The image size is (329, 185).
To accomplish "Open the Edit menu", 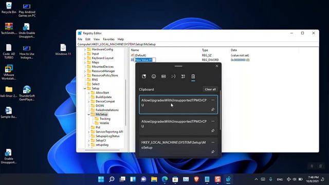I will pyautogui.click(x=88, y=39).
